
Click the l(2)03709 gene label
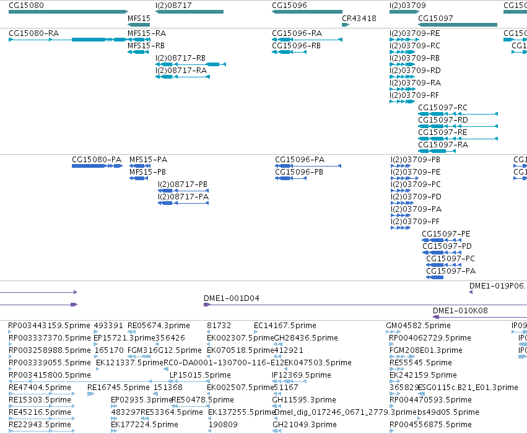click(407, 6)
